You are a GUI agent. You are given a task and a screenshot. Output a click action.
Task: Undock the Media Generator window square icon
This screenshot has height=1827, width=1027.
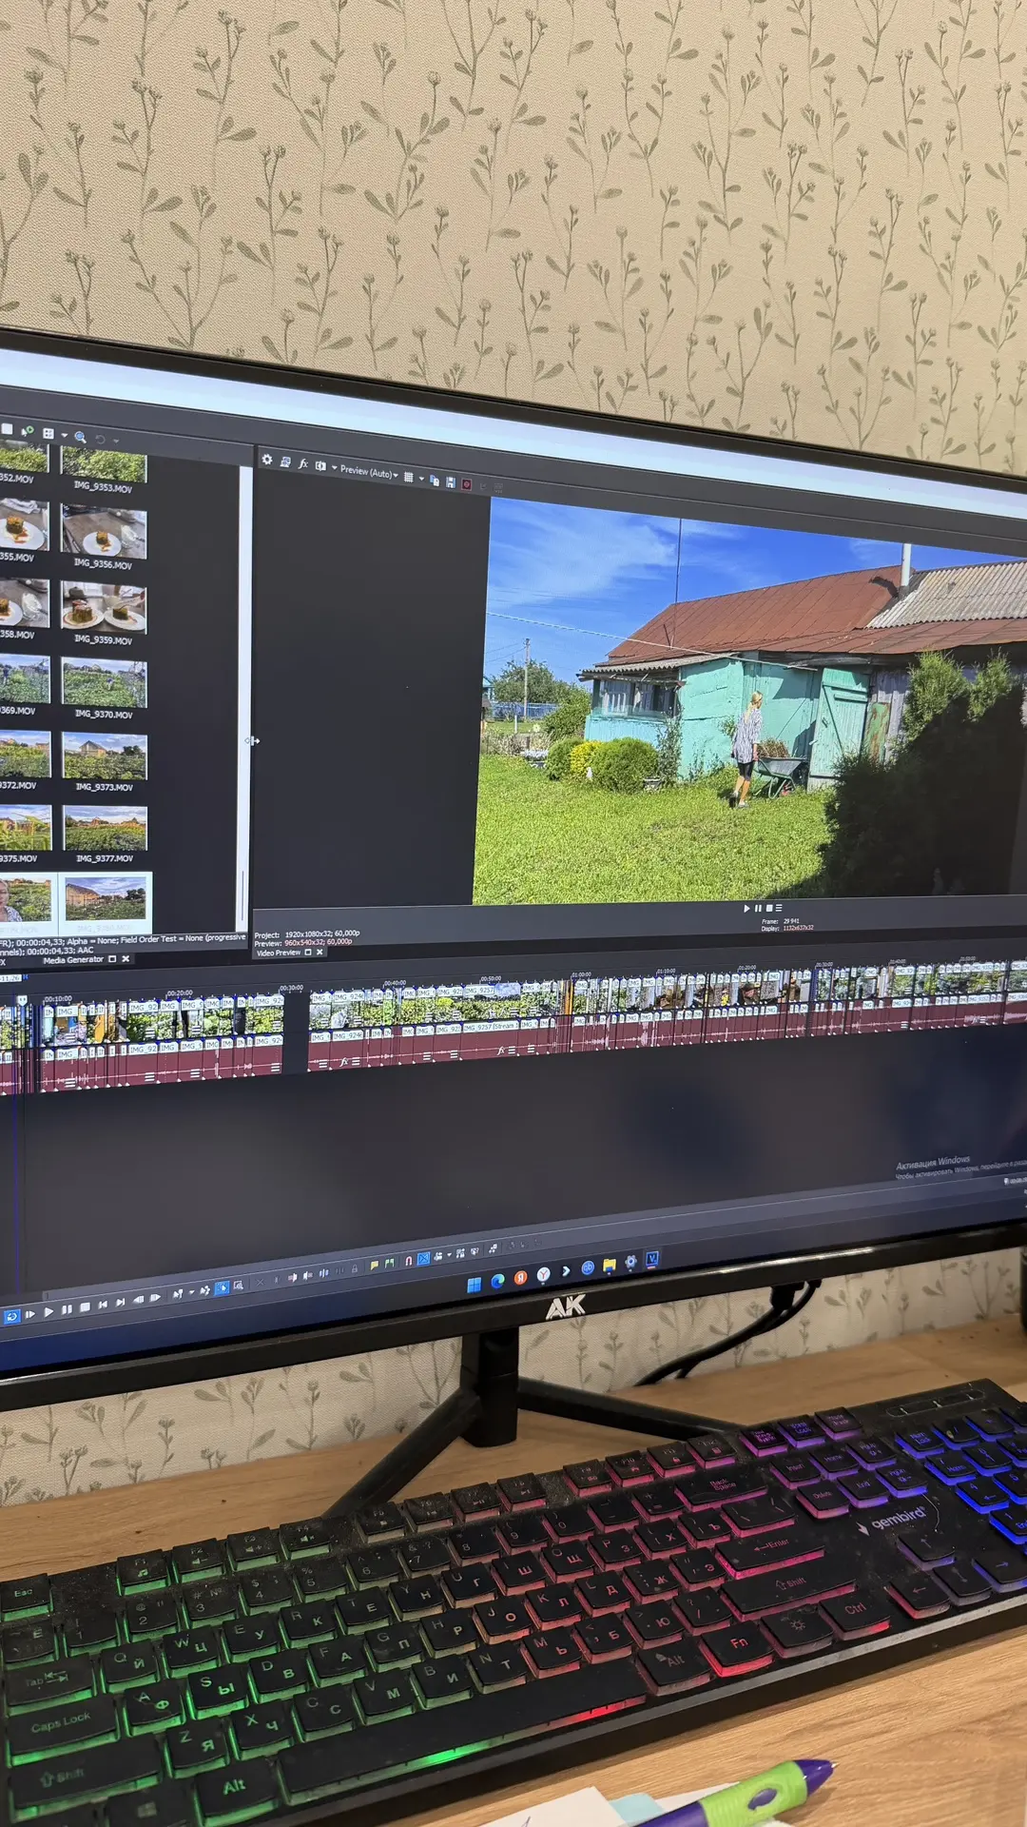tap(112, 959)
